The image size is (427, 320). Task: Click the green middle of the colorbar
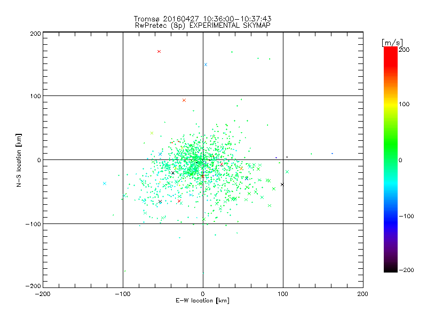point(391,159)
